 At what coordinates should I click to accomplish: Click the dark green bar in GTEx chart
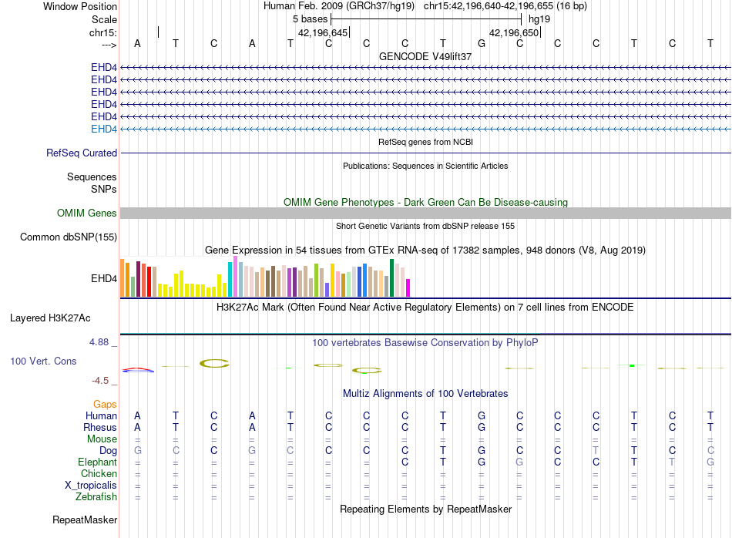[x=391, y=278]
